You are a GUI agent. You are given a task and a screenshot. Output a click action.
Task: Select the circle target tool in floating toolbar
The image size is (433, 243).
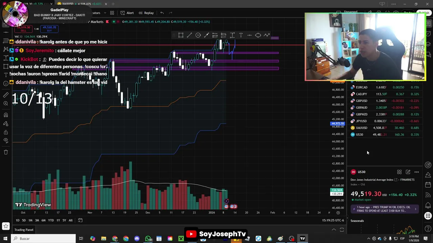click(x=198, y=35)
